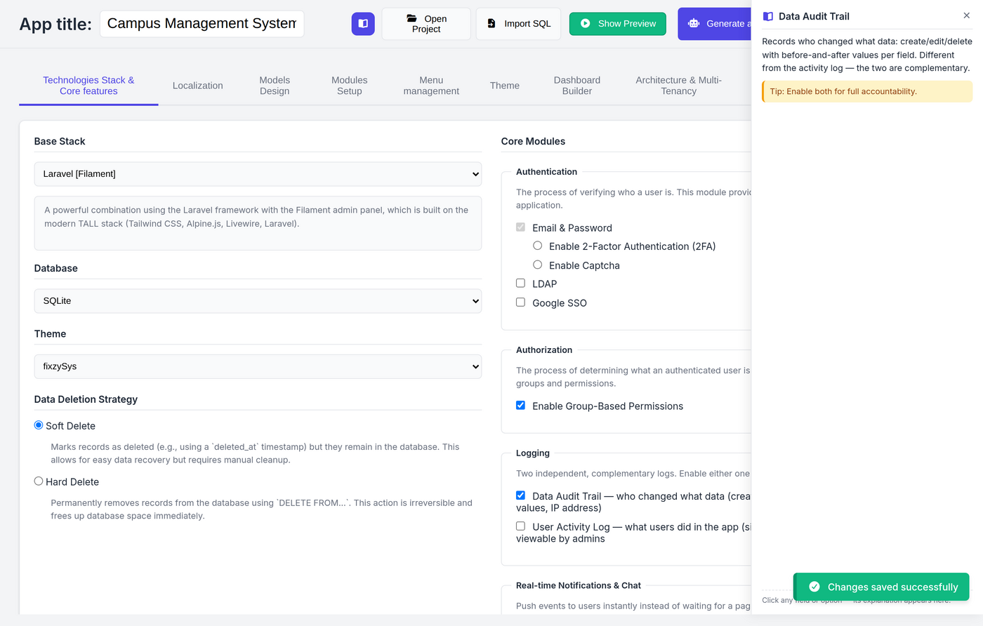Click the 'Tip: Enable both for full accountability.' note
The height and width of the screenshot is (626, 983).
pyautogui.click(x=867, y=91)
